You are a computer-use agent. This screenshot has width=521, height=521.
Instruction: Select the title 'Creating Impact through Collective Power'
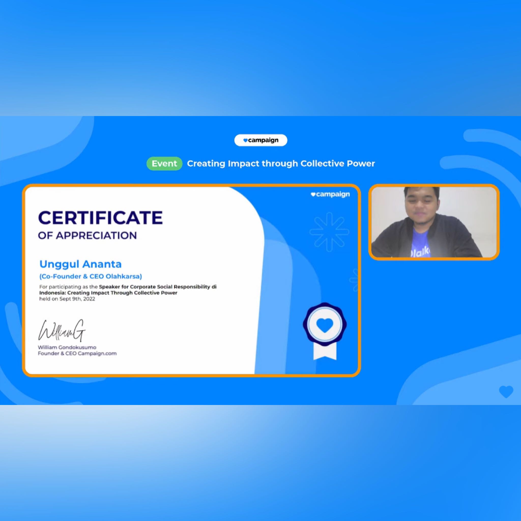(281, 163)
